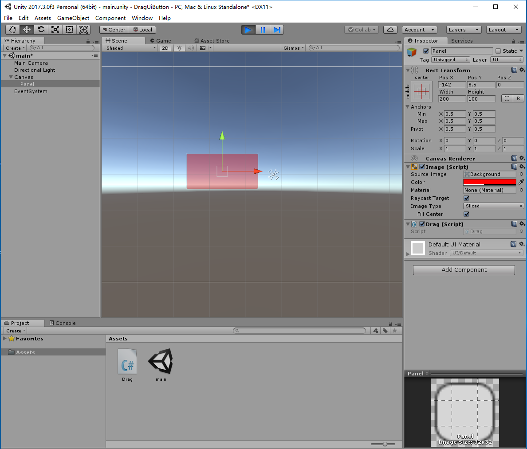This screenshot has width=527, height=449.
Task: Toggle Fill Center checkbox
Action: (x=467, y=214)
